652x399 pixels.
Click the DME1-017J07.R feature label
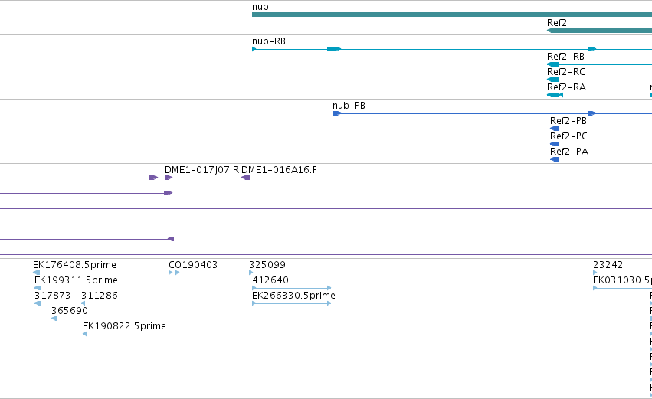[201, 170]
